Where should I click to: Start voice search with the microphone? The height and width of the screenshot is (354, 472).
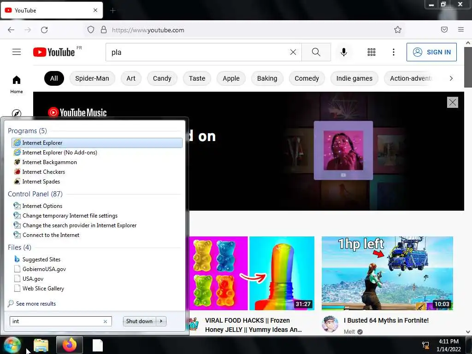[x=343, y=52]
